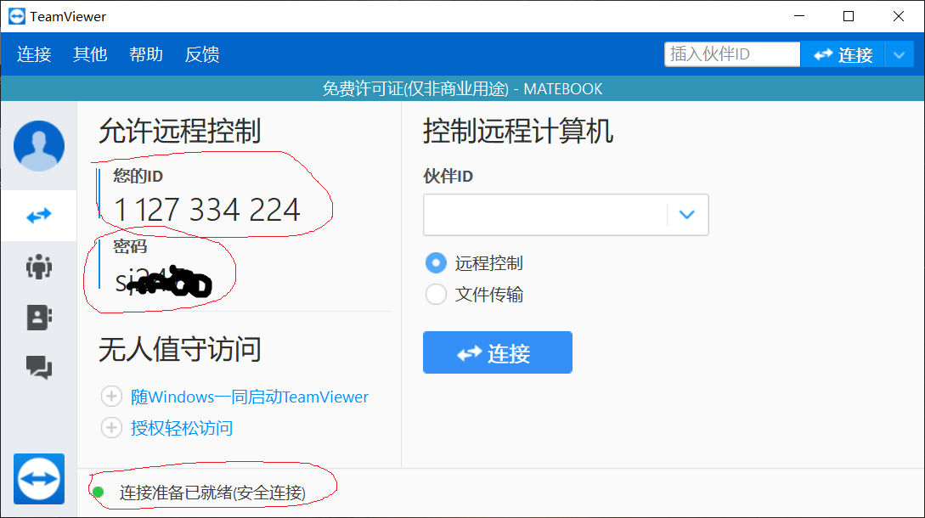The width and height of the screenshot is (925, 518).
Task: Maximize the TeamViewer window
Action: tap(849, 16)
